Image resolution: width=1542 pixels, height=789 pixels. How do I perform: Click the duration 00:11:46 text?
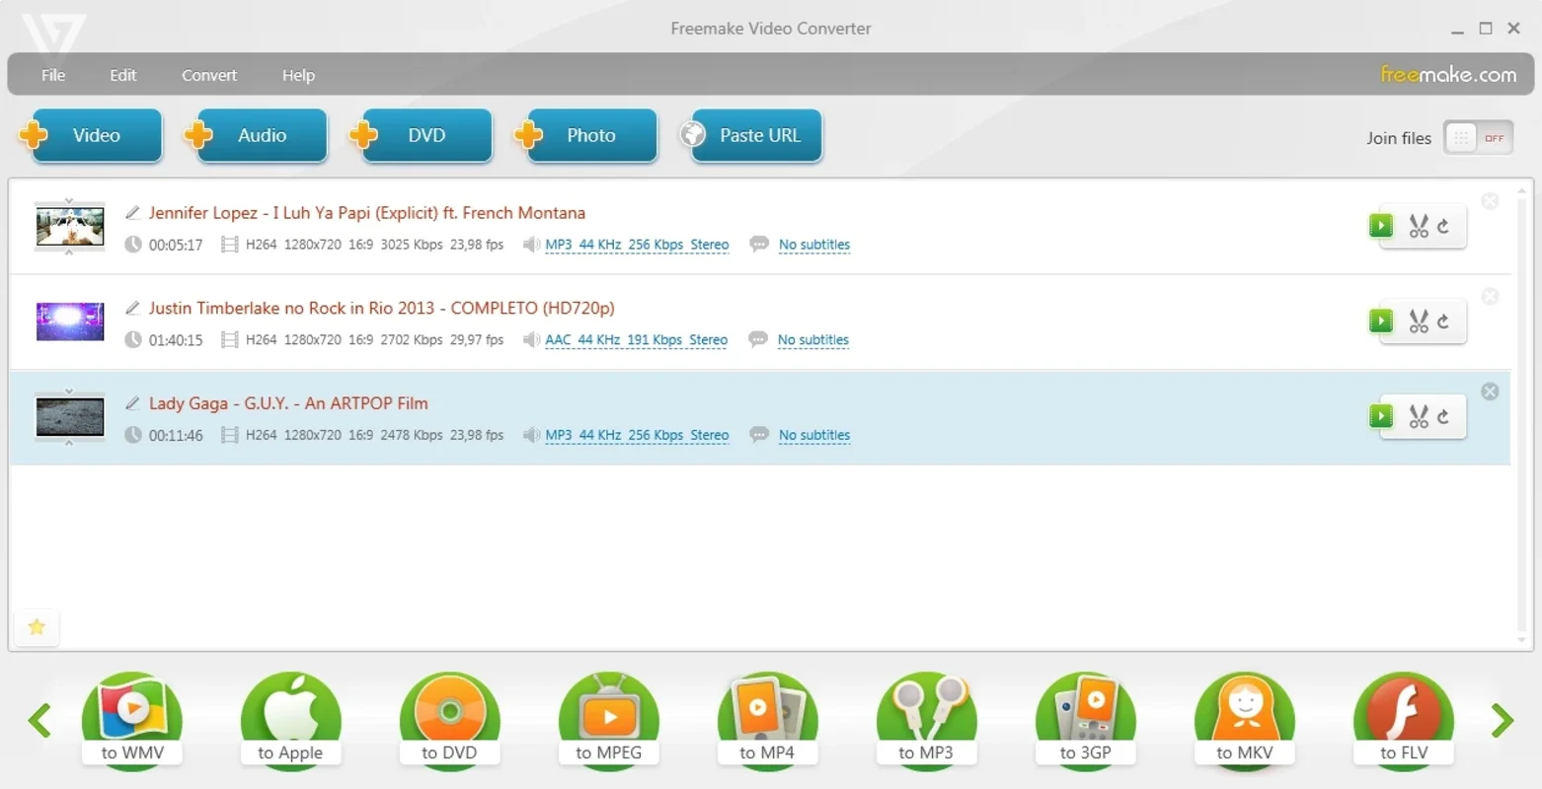point(176,435)
